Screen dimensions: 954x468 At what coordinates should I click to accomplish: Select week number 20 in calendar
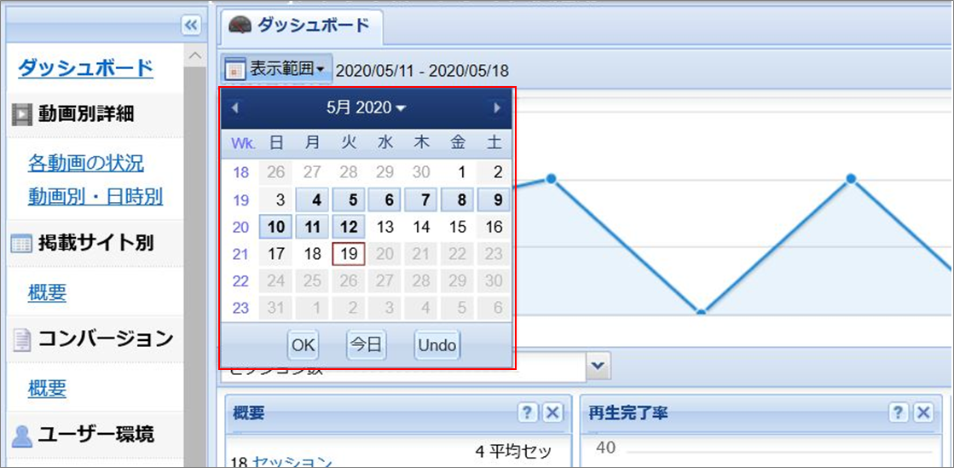click(241, 227)
